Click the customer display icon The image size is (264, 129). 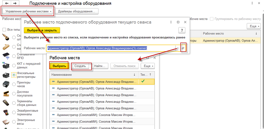6,94
